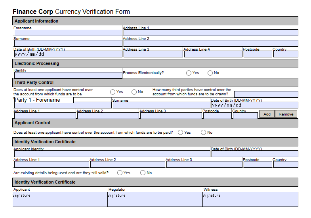
Task: Click certificate Address Line 1 field
Action: click(x=52, y=164)
